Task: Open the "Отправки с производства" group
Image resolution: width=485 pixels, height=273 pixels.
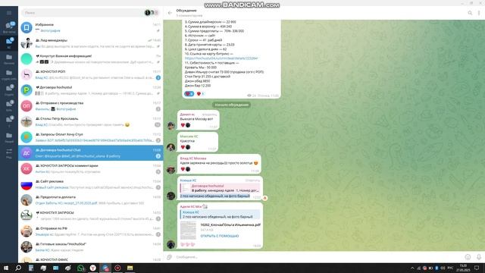Action: coord(91,106)
